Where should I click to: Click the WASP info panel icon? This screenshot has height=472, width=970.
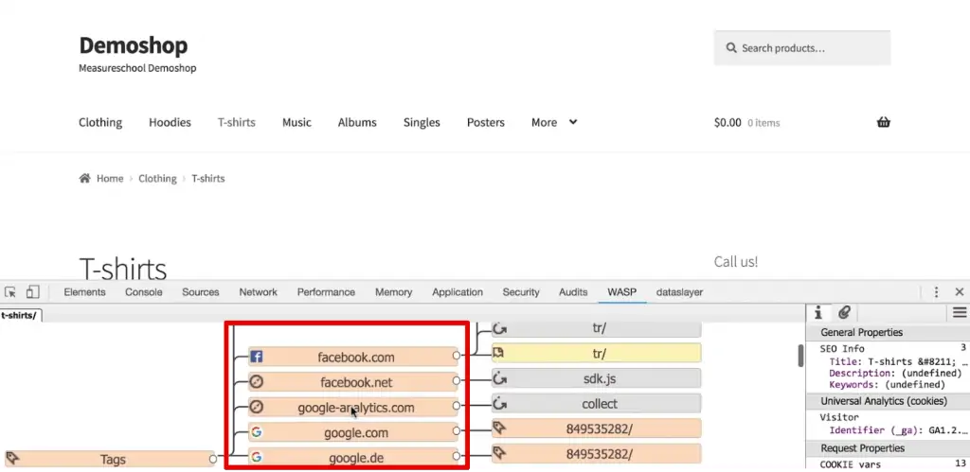817,312
